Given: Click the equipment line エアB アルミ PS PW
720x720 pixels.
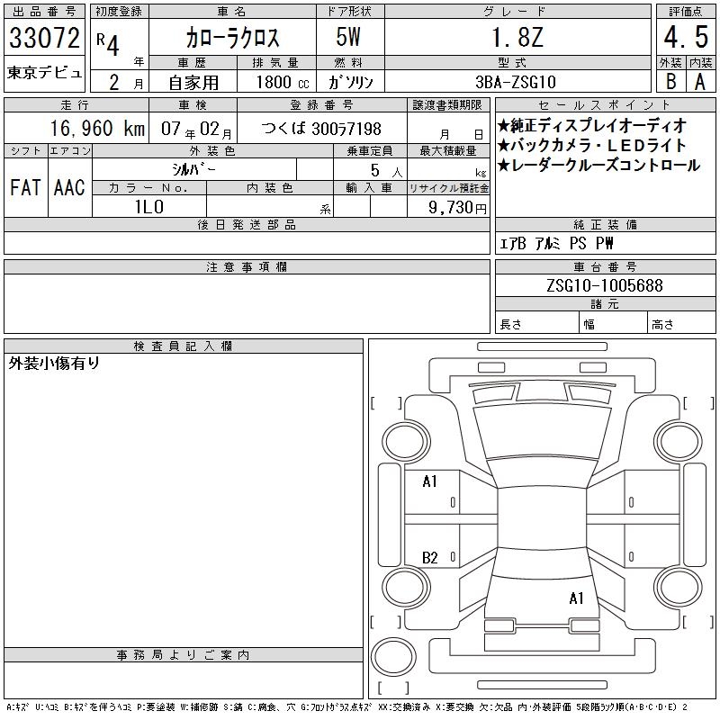Looking at the screenshot, I should [556, 243].
